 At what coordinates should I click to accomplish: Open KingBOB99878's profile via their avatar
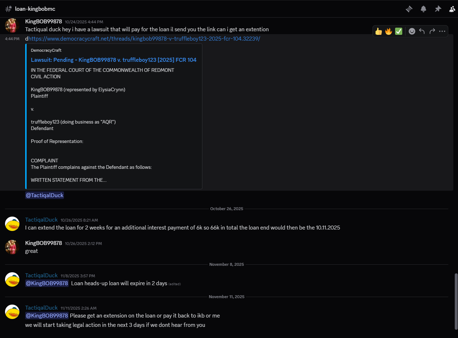pyautogui.click(x=12, y=25)
